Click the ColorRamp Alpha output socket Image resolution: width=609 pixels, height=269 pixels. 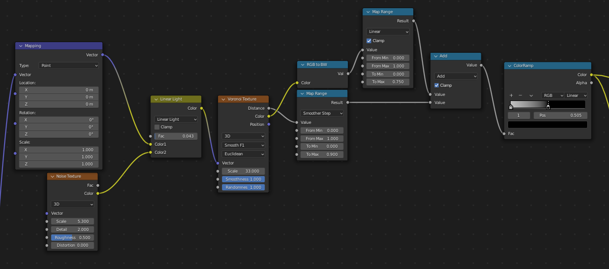pyautogui.click(x=591, y=83)
